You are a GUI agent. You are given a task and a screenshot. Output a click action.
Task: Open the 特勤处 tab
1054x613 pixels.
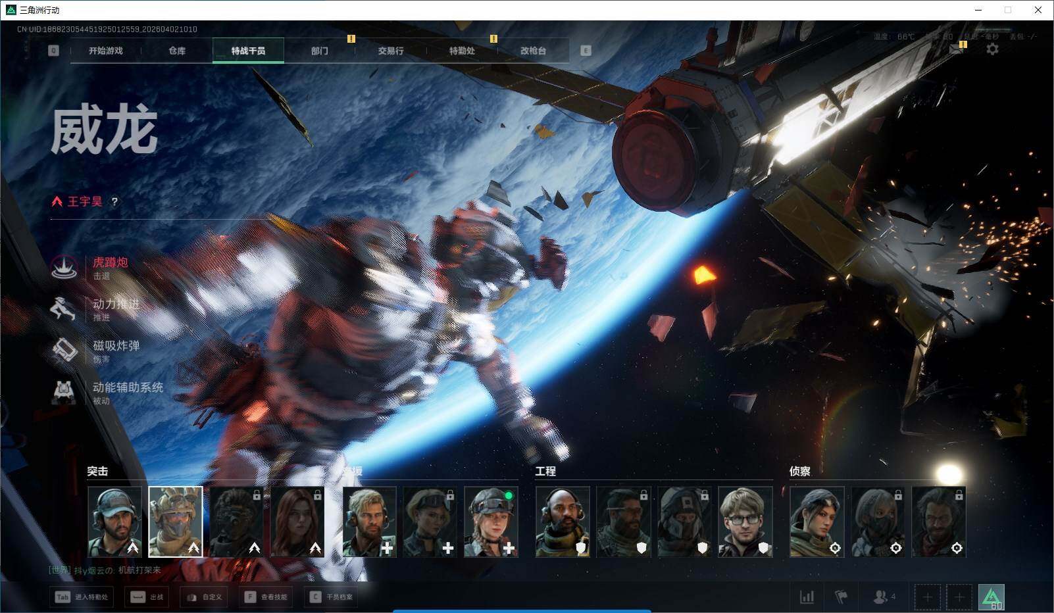click(x=462, y=51)
